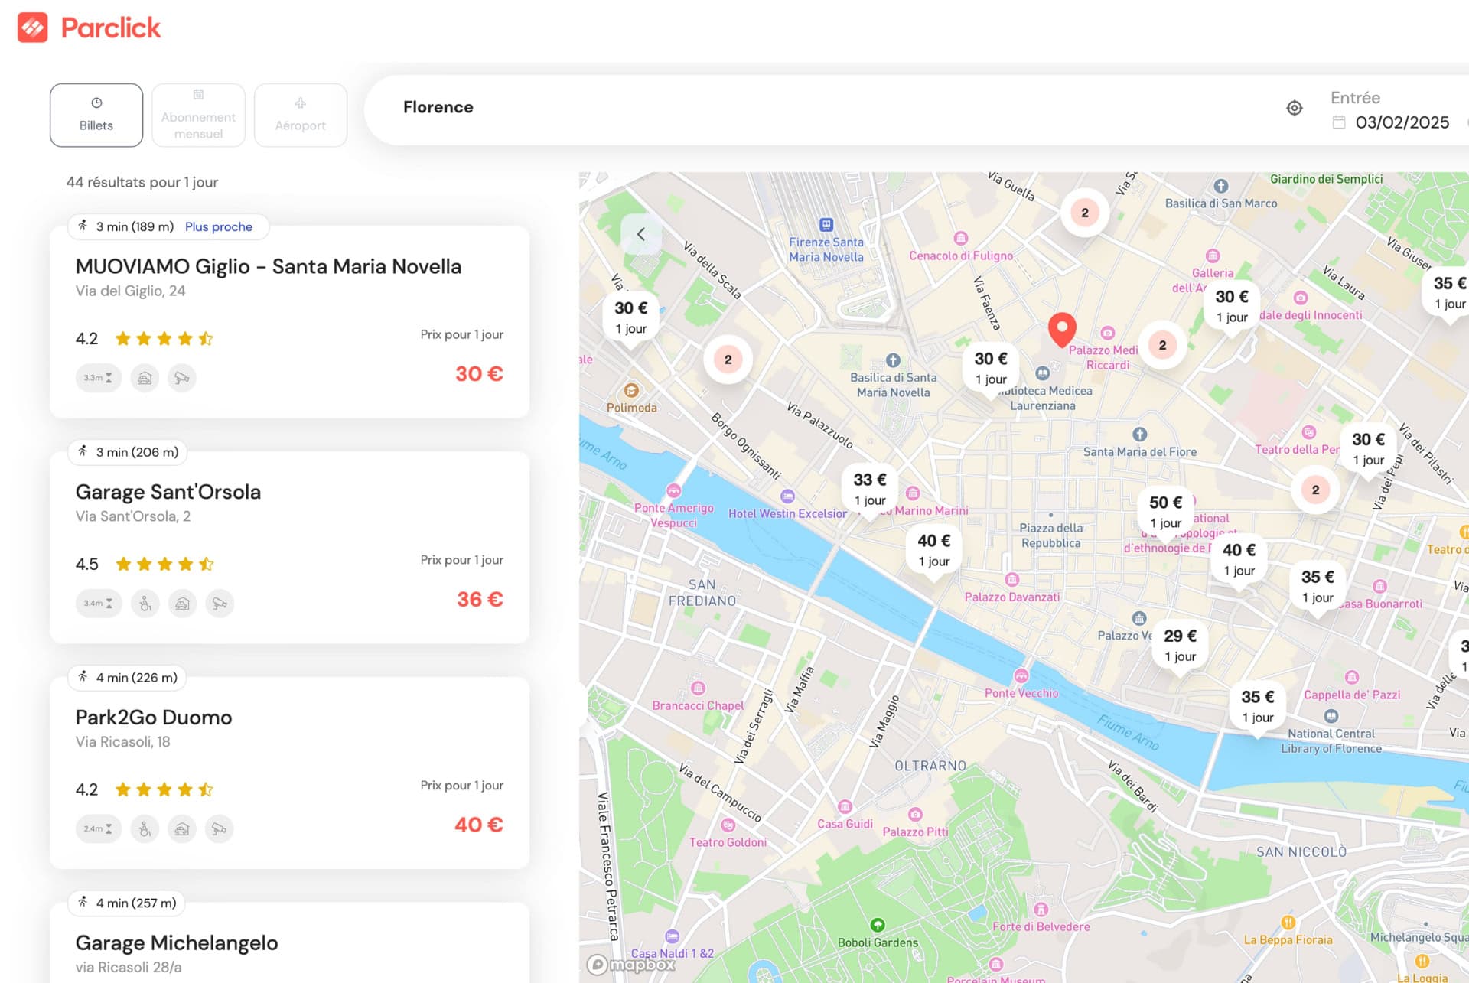
Task: Click the Polimoda map icon
Action: pyautogui.click(x=631, y=391)
